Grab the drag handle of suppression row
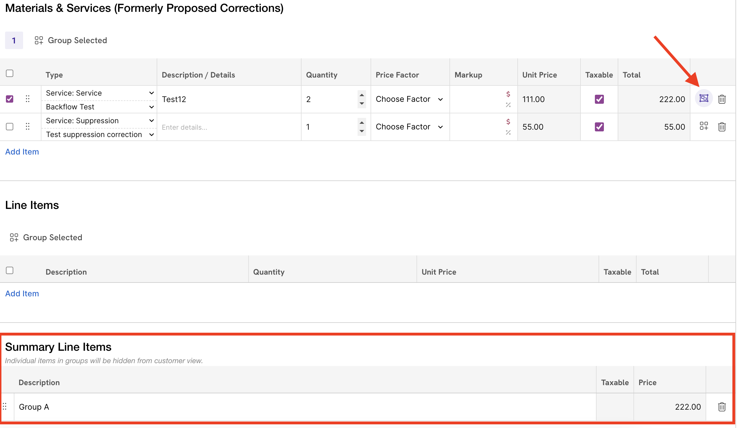The width and height of the screenshot is (740, 428). tap(28, 126)
